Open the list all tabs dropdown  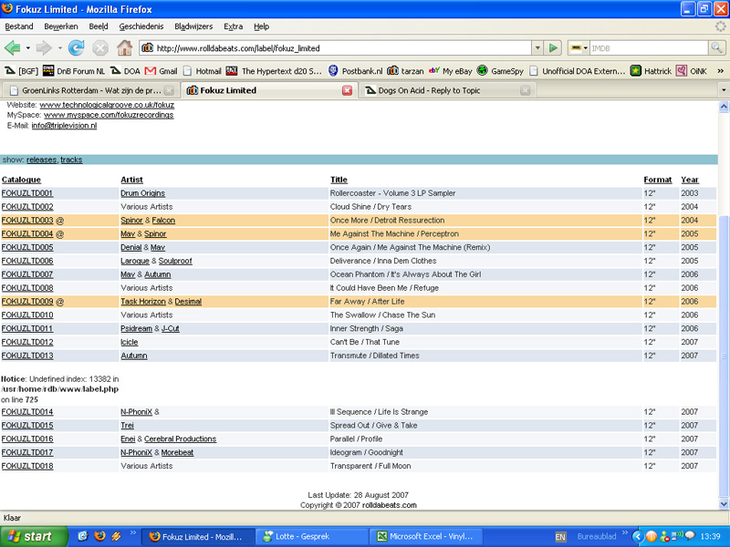coord(724,90)
